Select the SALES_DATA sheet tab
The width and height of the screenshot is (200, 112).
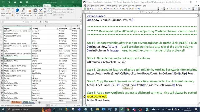(x=28, y=102)
